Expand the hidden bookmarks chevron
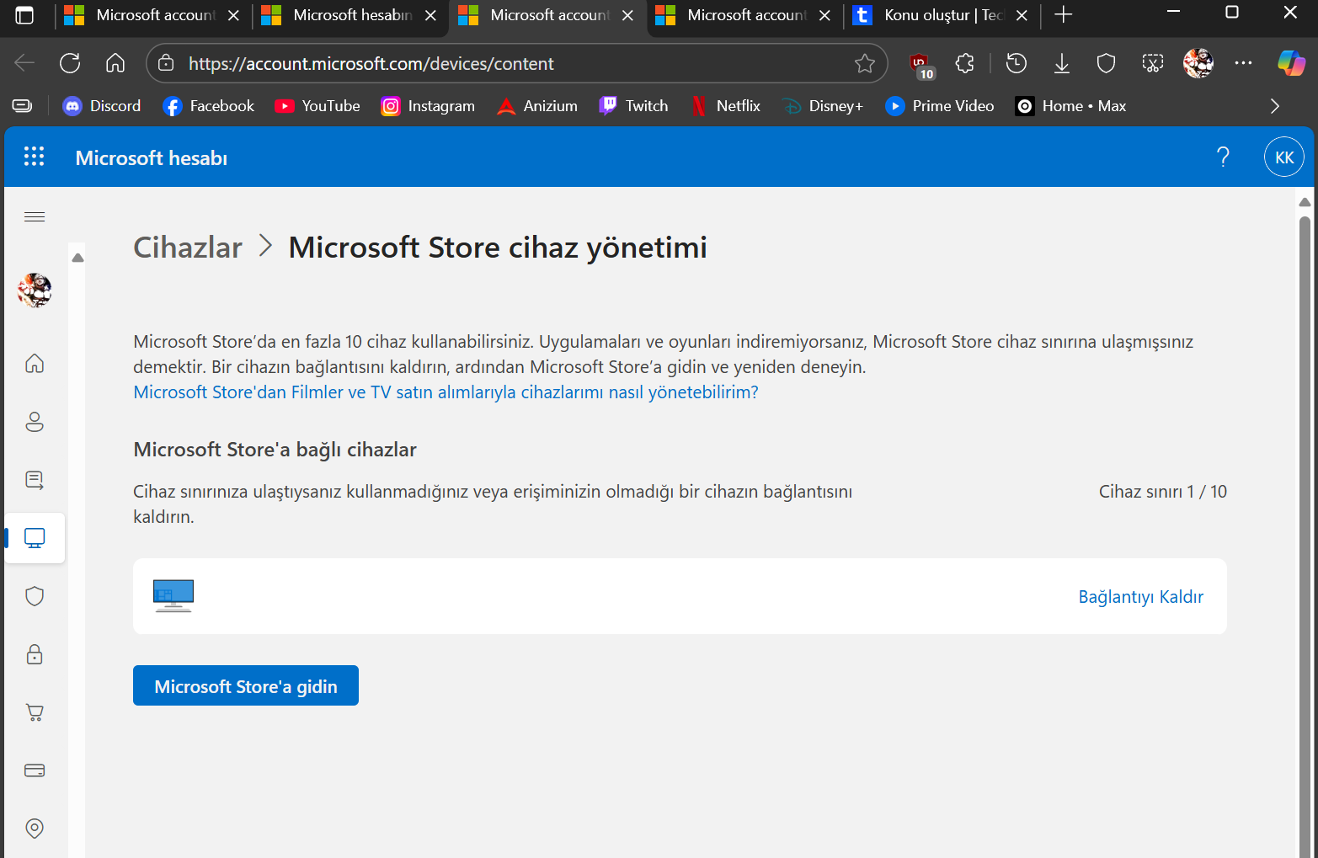1318x858 pixels. (1274, 106)
